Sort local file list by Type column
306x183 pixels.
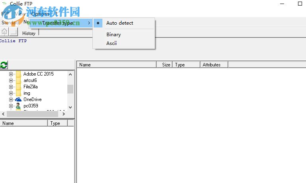click(57, 123)
